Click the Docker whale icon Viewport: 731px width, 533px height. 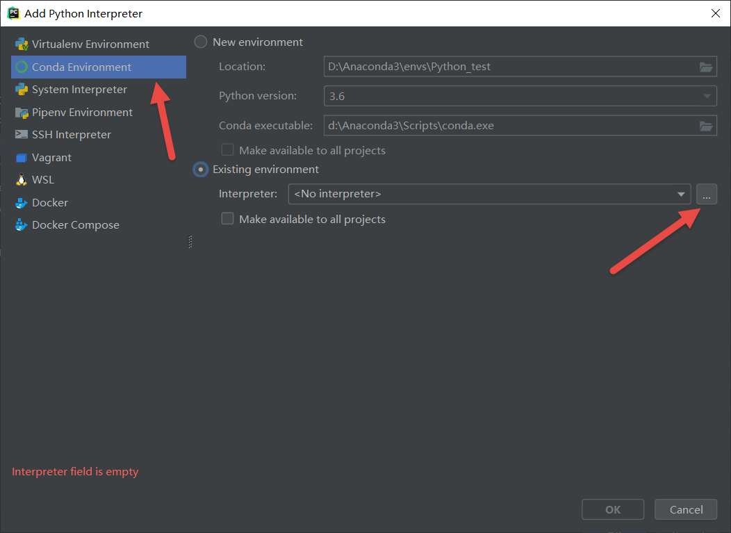22,203
